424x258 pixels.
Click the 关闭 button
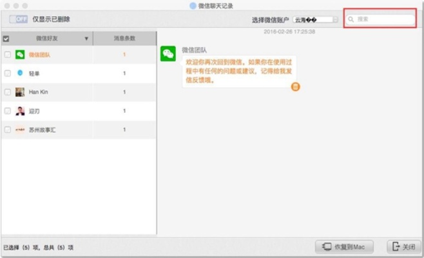pos(404,247)
